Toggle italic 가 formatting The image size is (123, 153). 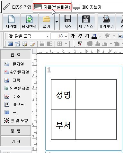coord(80,36)
